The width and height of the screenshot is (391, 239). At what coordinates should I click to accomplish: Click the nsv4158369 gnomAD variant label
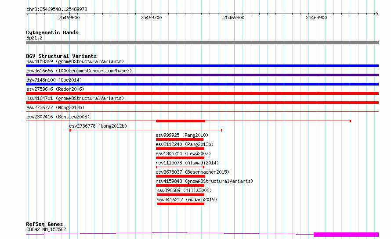[x=75, y=61]
